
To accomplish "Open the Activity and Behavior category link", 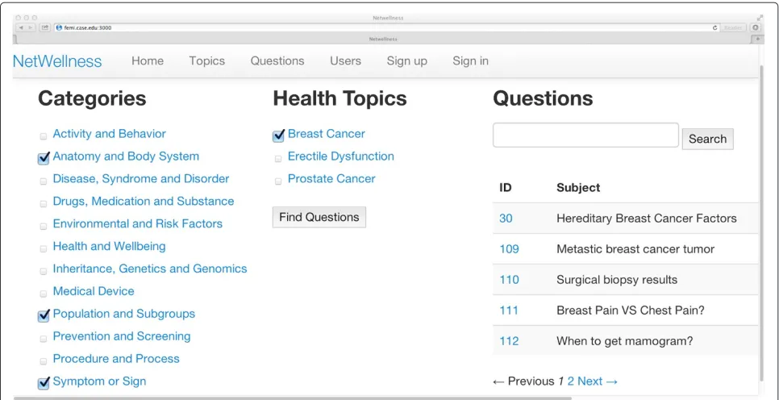I will [110, 134].
